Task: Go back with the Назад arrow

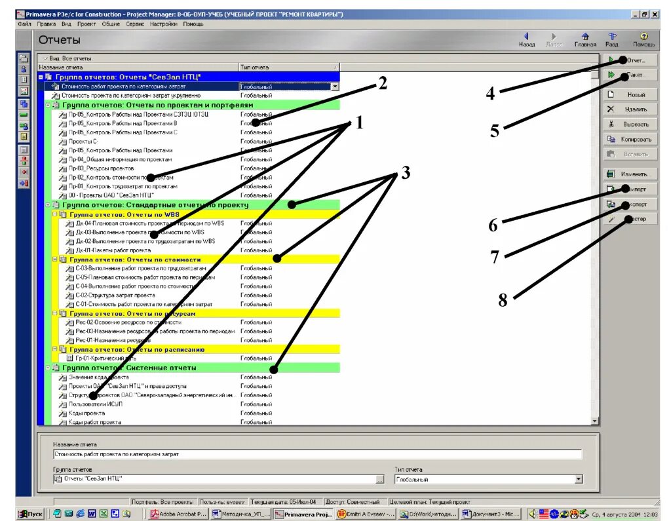Action: click(527, 40)
